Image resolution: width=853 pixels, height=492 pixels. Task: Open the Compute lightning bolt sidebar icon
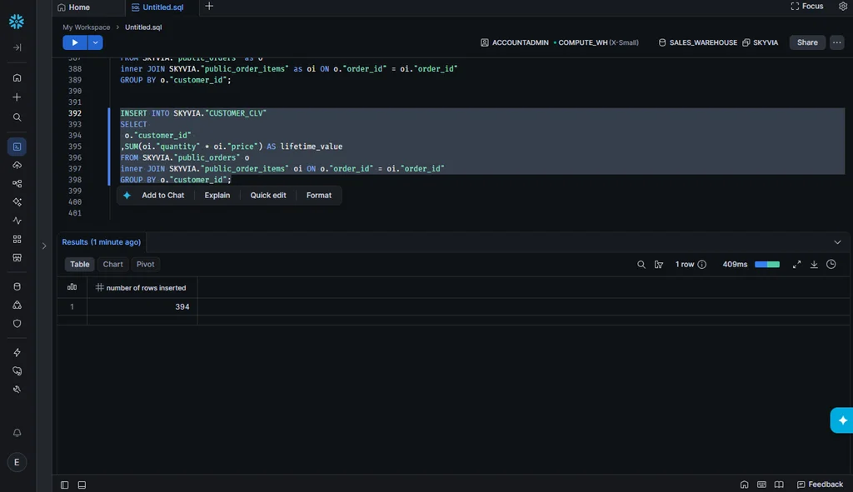point(17,352)
